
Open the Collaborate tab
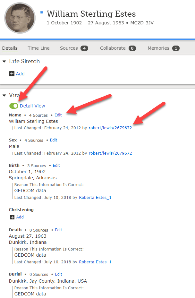click(118, 48)
